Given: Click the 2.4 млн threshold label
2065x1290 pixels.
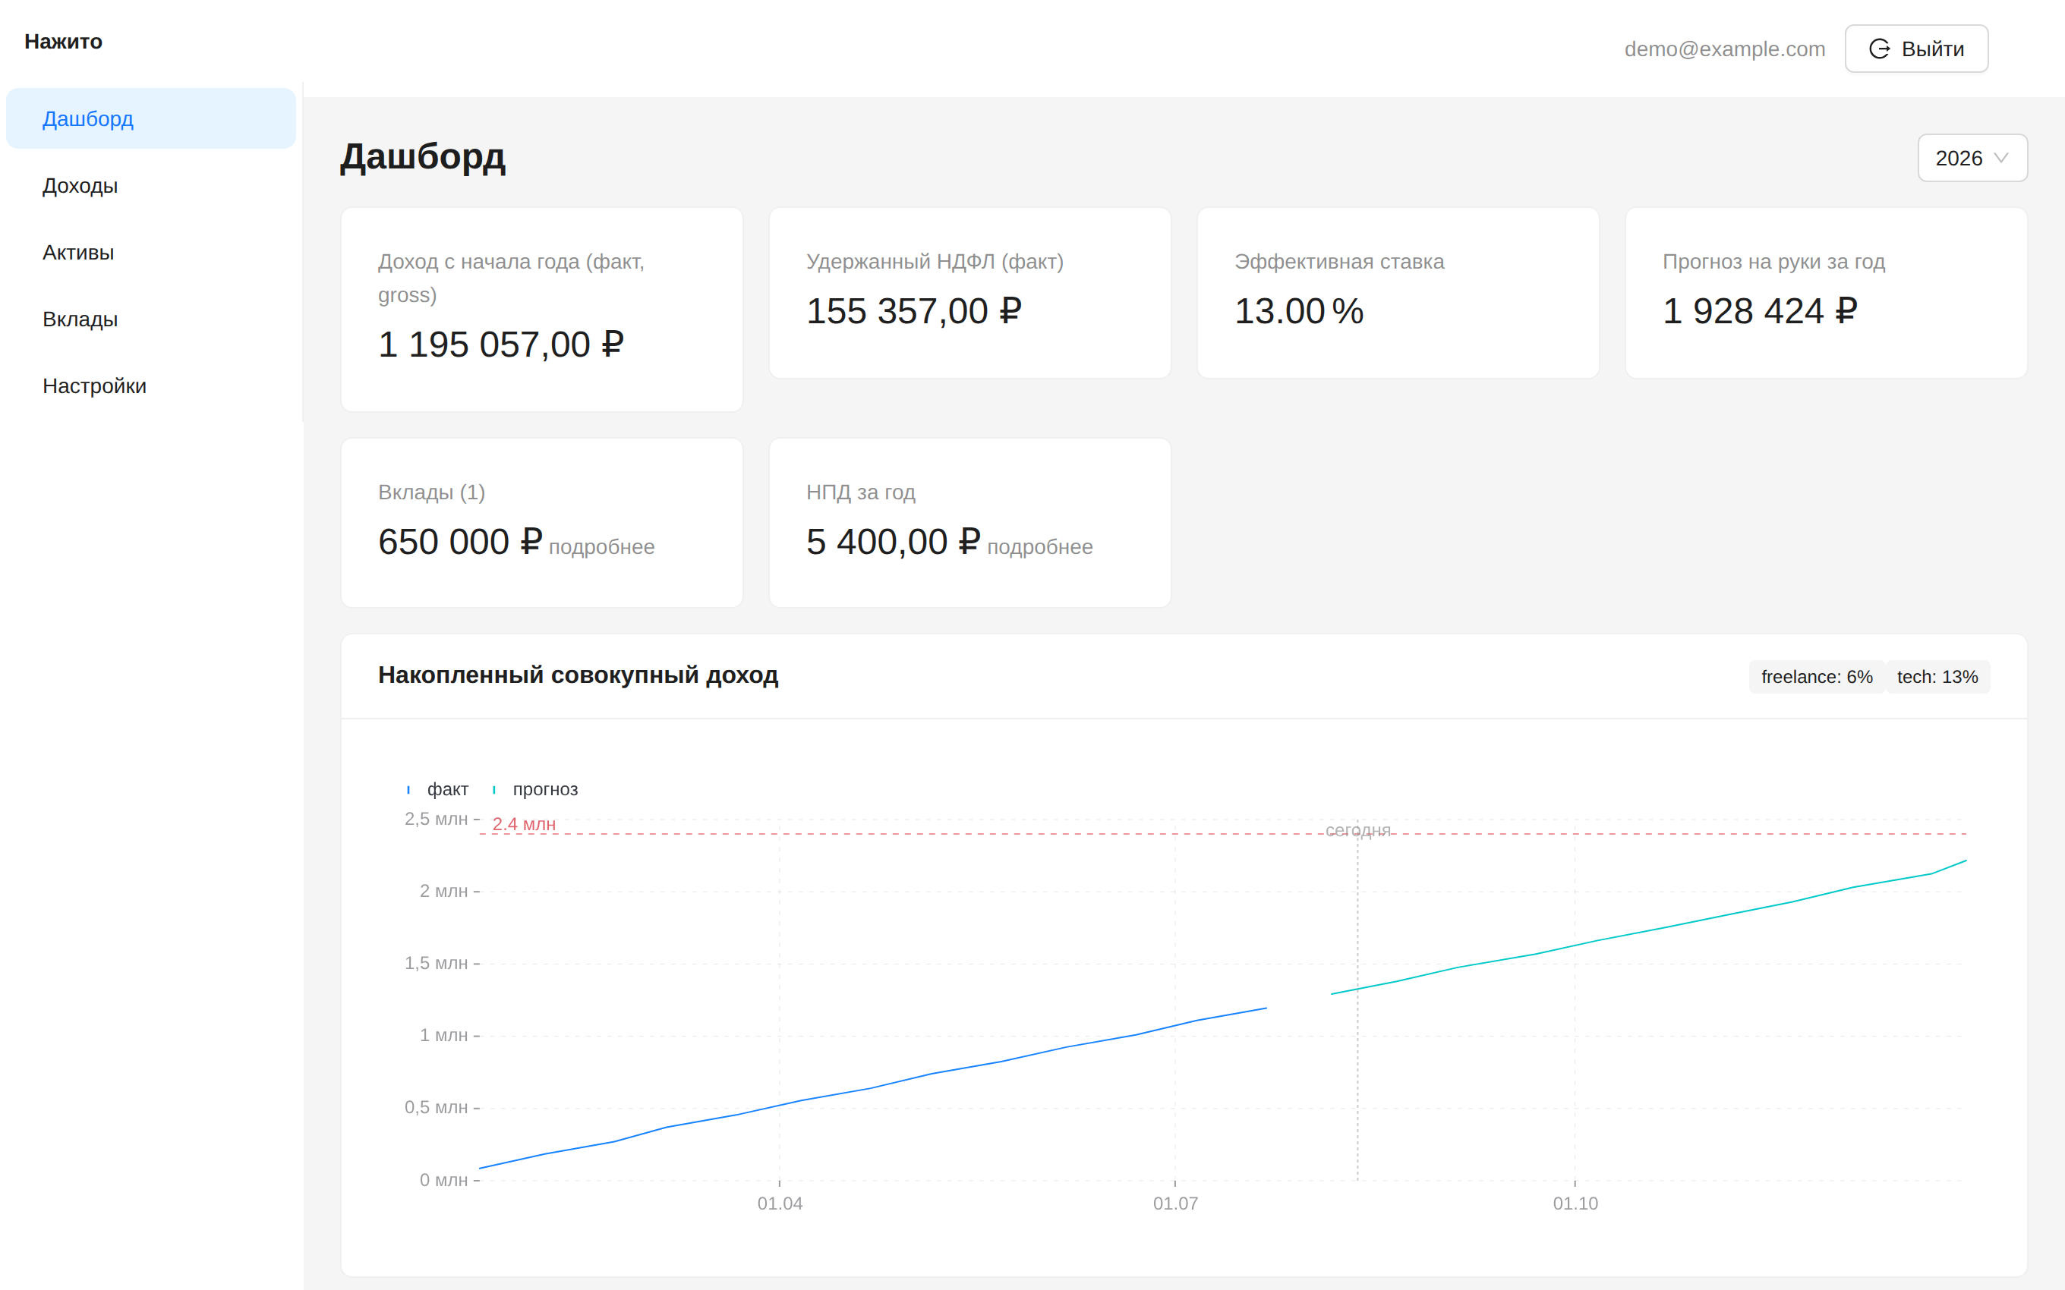Looking at the screenshot, I should pyautogui.click(x=524, y=824).
